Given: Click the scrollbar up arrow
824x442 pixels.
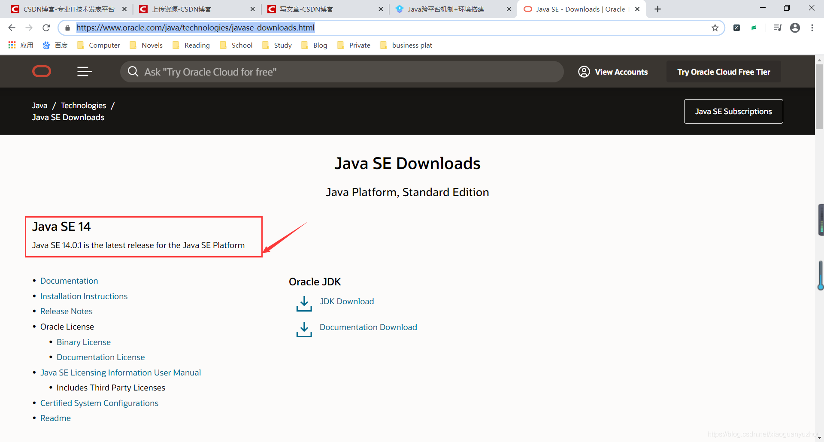Looking at the screenshot, I should (819, 60).
